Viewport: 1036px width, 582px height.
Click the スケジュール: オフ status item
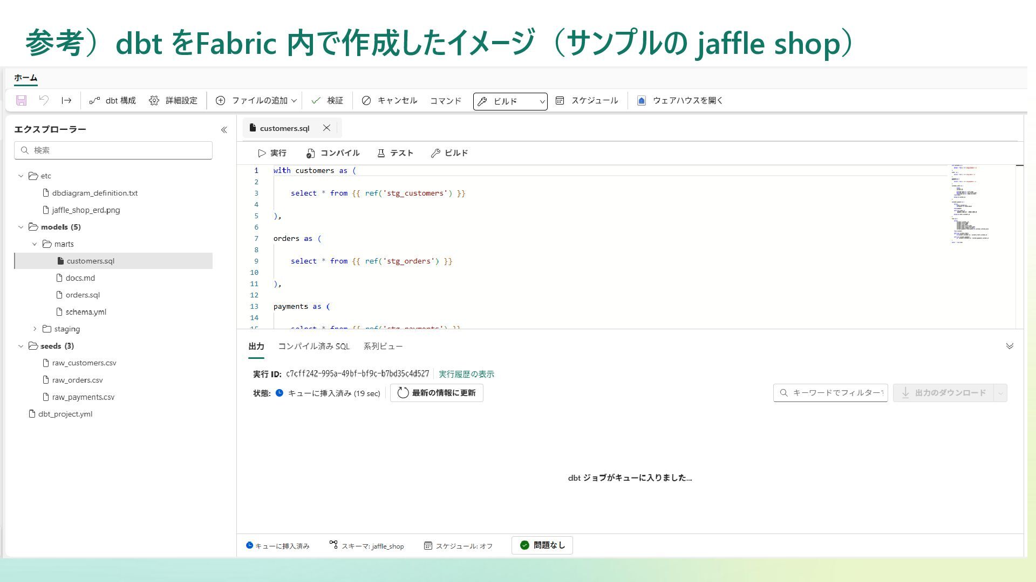[458, 546]
